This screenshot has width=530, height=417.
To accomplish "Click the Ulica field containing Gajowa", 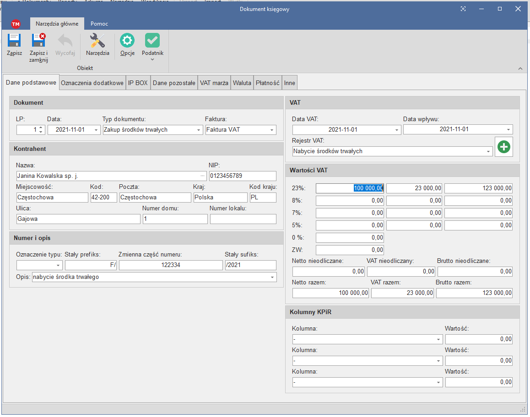I will tap(78, 219).
